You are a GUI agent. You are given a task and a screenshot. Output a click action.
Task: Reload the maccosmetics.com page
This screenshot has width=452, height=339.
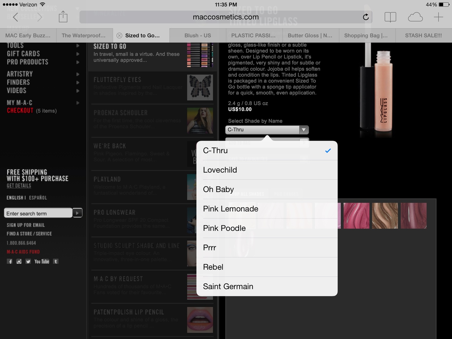[x=366, y=17]
